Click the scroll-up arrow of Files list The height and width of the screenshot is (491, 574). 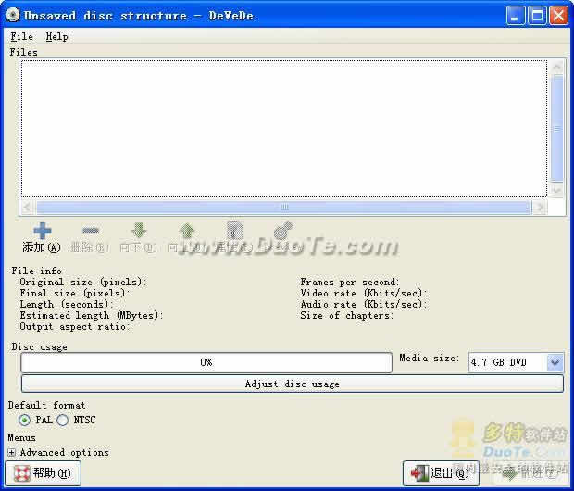click(556, 67)
